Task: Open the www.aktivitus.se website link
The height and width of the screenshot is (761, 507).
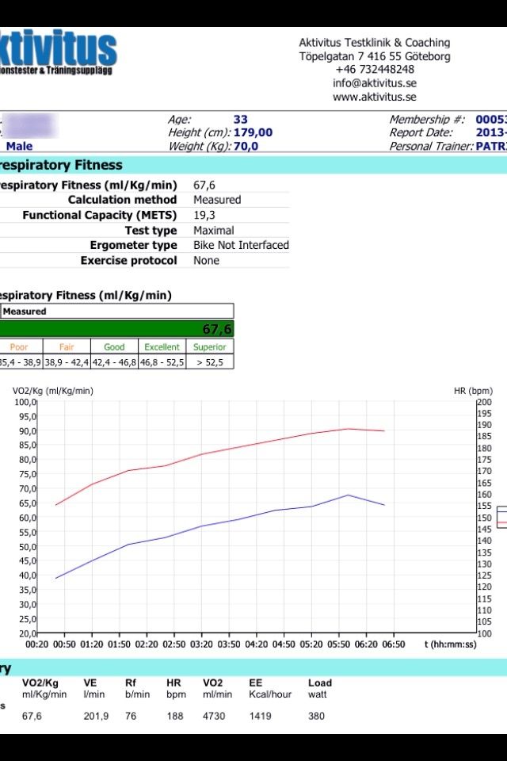Action: (x=375, y=97)
